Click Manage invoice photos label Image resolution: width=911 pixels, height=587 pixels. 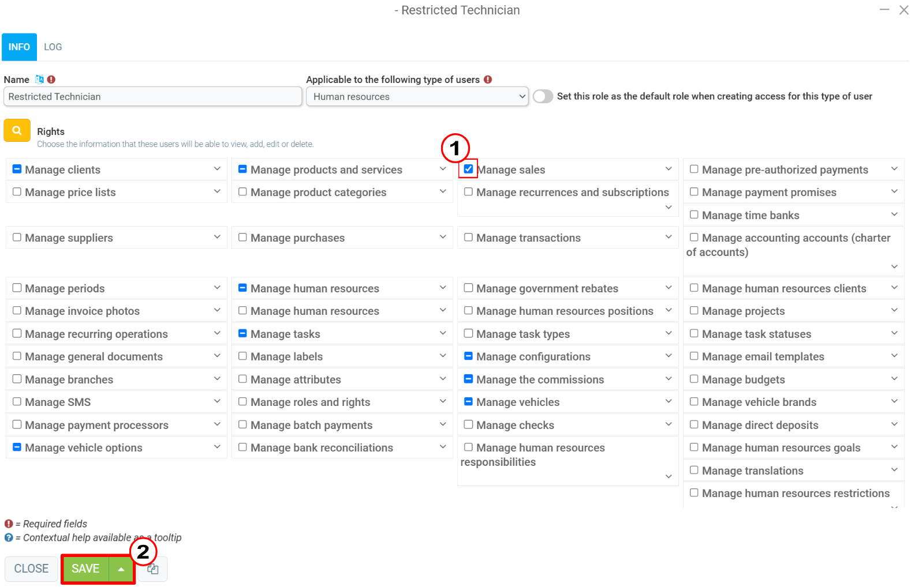coord(82,311)
